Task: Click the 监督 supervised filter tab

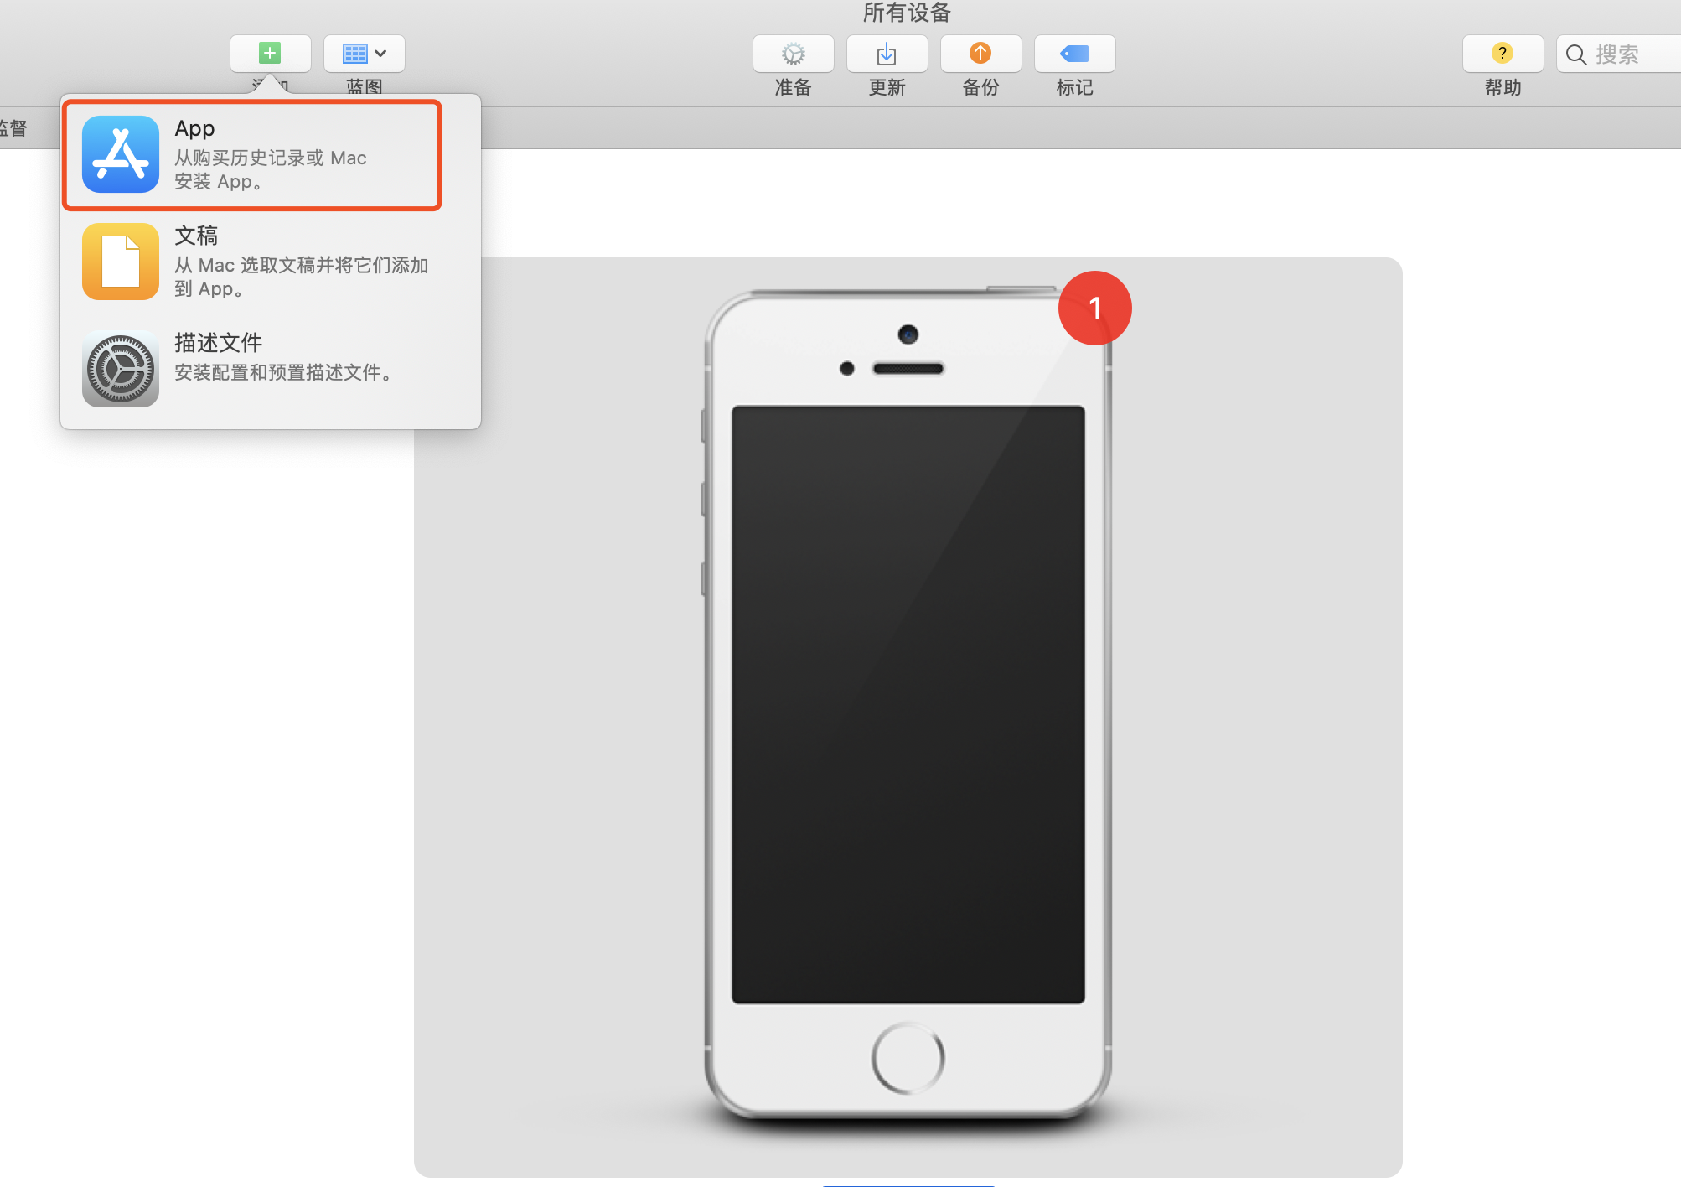Action: click(13, 128)
